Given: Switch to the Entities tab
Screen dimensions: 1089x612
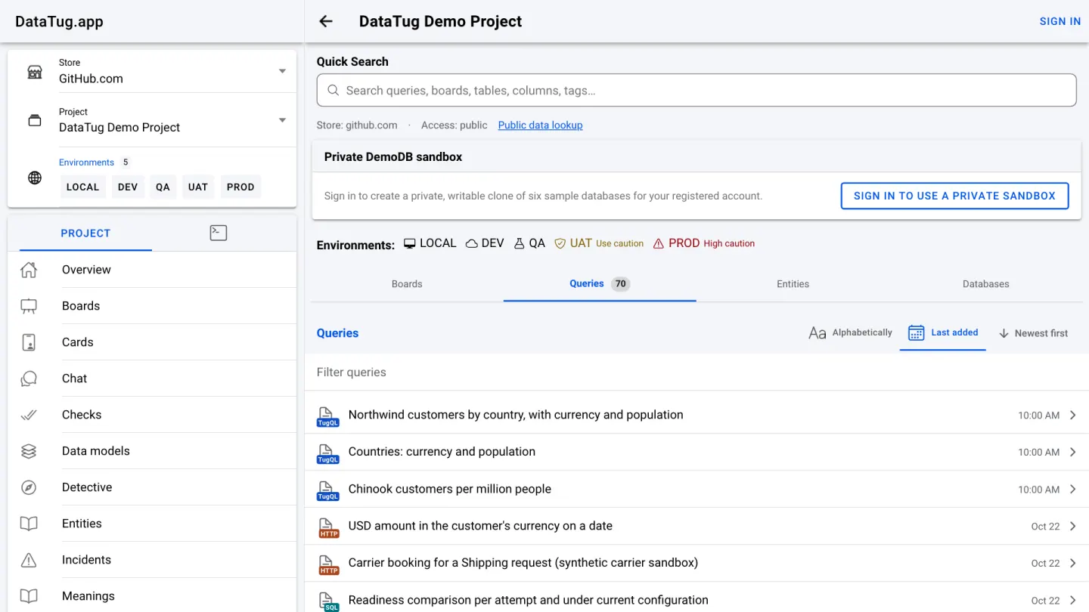Looking at the screenshot, I should tap(793, 284).
